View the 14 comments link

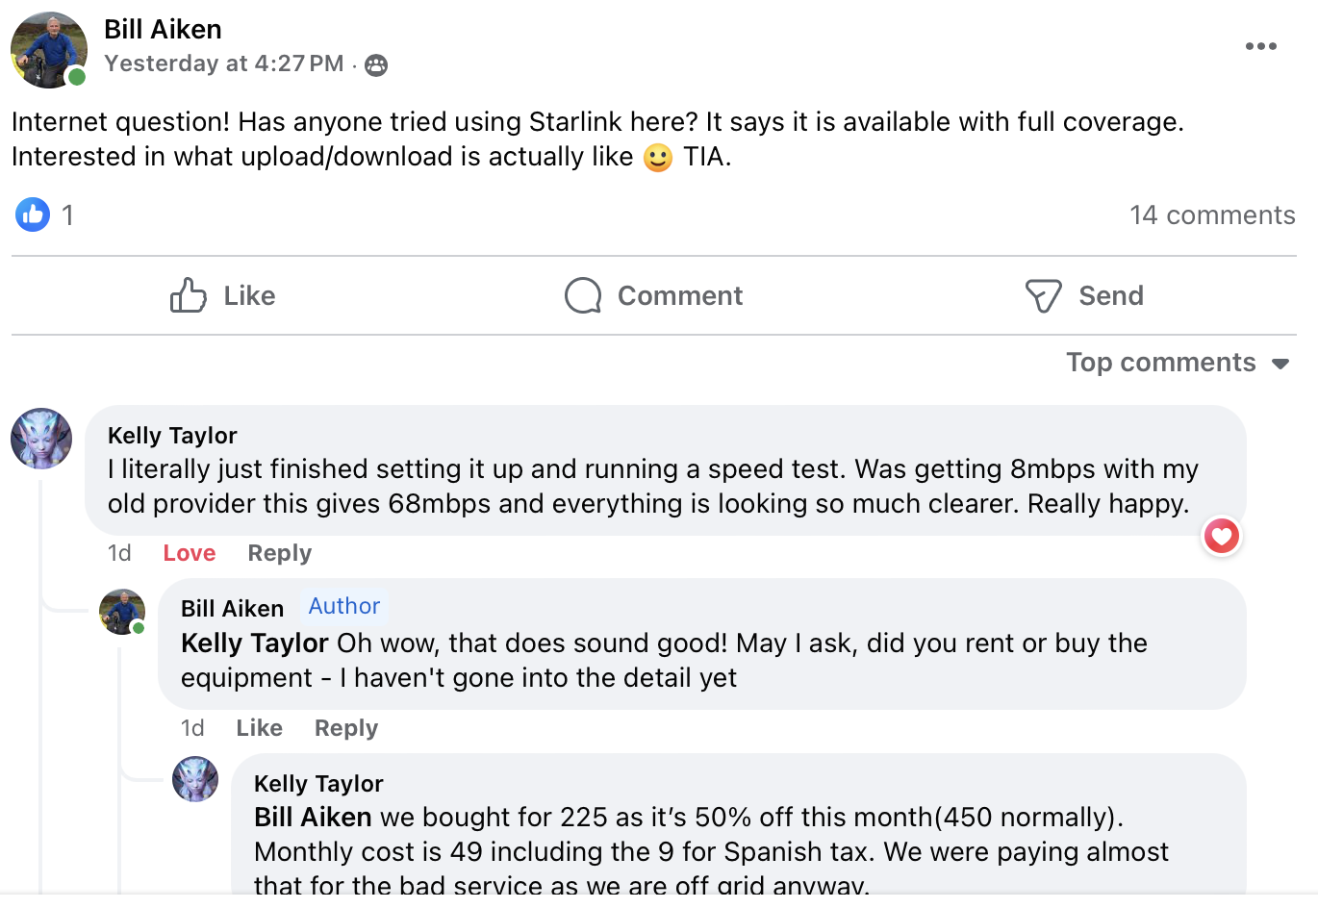click(1212, 214)
